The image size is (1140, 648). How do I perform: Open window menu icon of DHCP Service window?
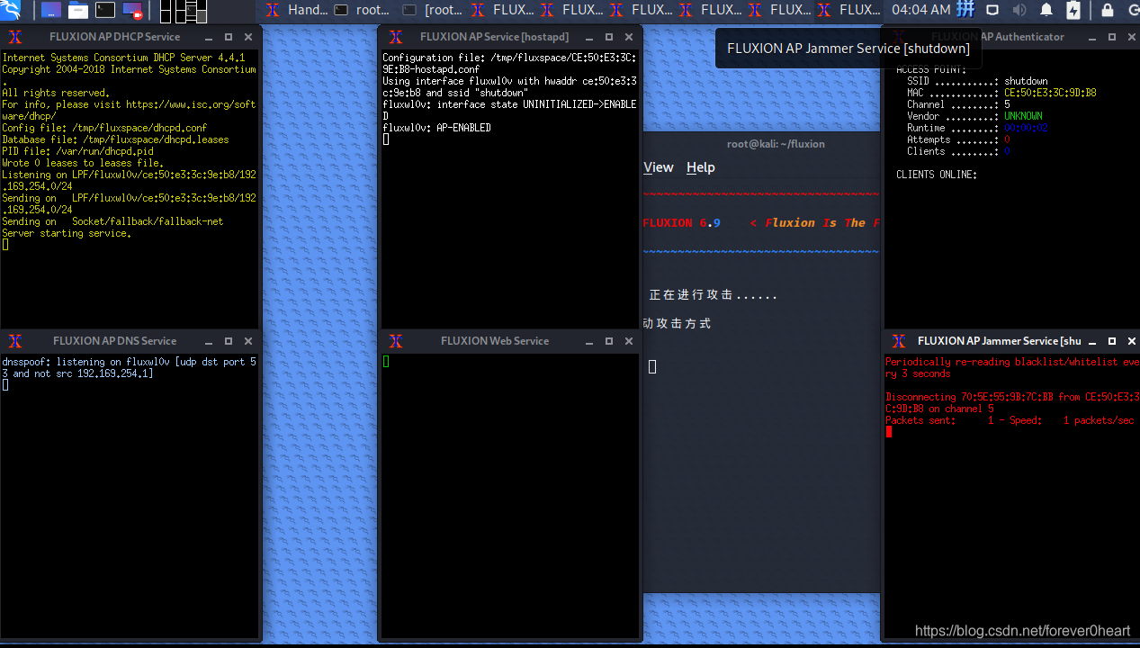(x=14, y=37)
